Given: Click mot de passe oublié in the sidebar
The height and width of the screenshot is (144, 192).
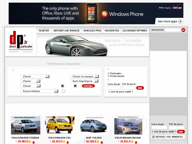Looking at the screenshot, I should (x=165, y=132).
